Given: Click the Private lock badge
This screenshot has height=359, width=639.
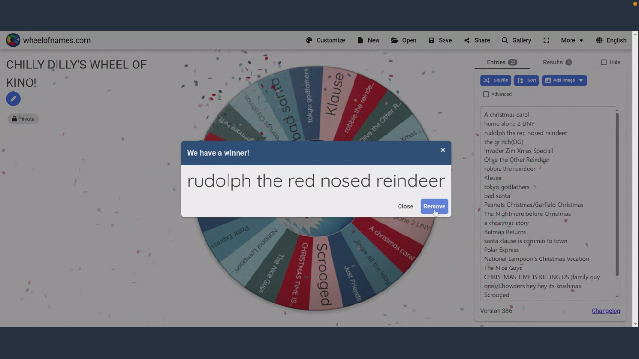Looking at the screenshot, I should tap(23, 119).
